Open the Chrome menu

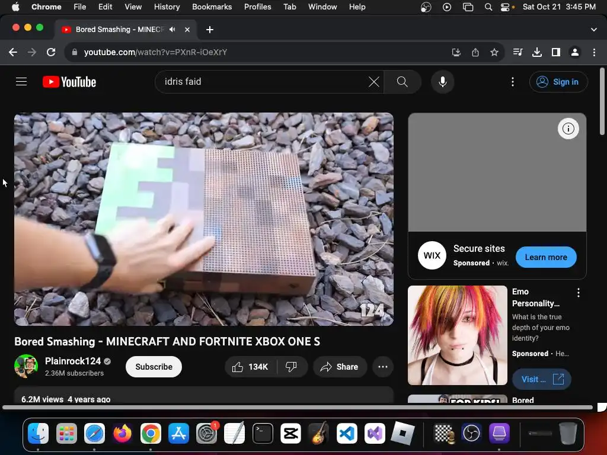coord(46,7)
